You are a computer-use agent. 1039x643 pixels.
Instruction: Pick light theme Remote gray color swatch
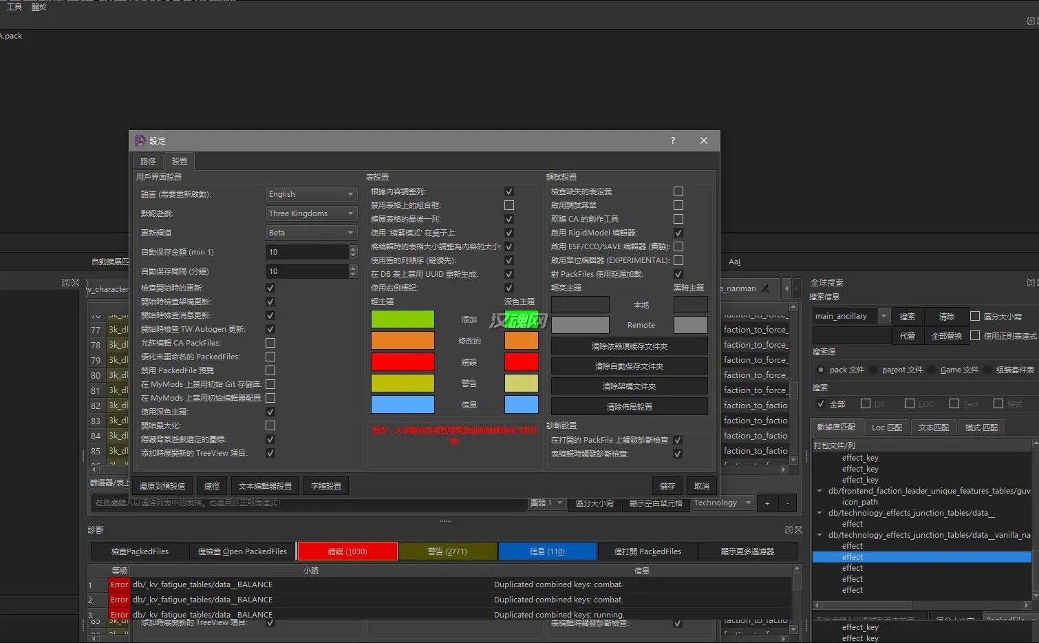(x=580, y=325)
